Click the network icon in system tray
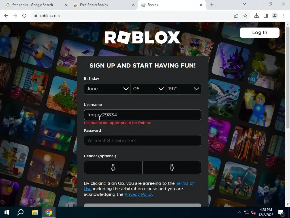290x218 pixels. coord(247,212)
